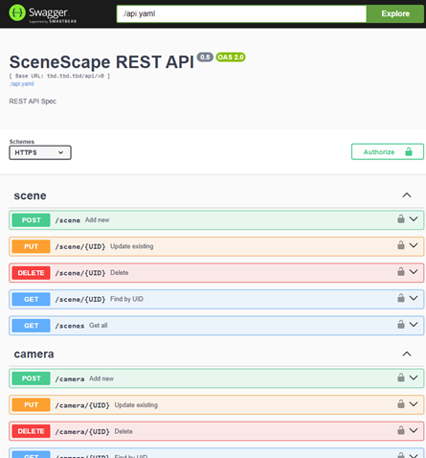
Task: Expand PUT /scene/{UID} with its chevron
Action: [x=414, y=245]
